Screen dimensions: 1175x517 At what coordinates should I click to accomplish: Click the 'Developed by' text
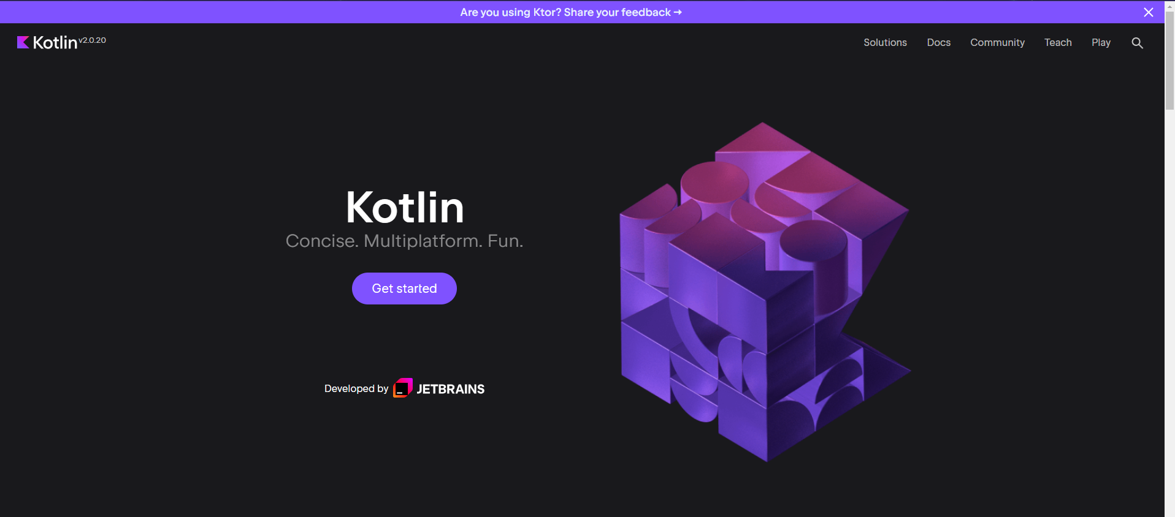[356, 388]
